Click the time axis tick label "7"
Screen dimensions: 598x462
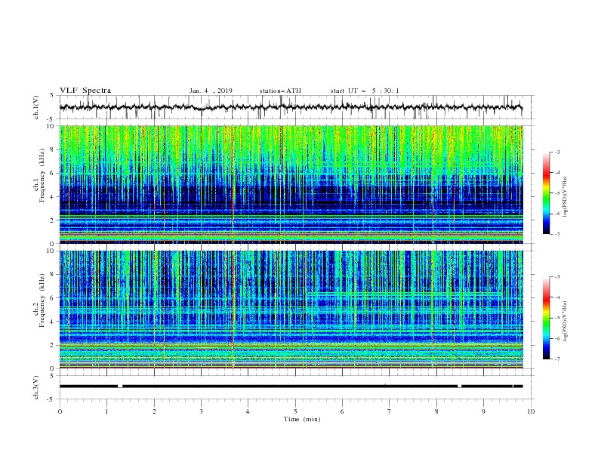390,411
